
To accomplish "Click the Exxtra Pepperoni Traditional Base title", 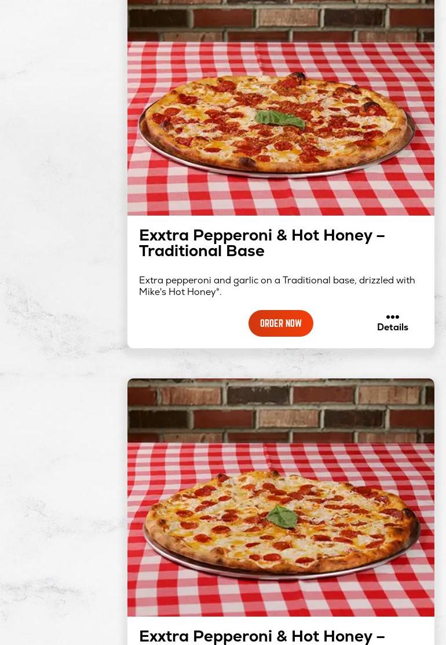I will (262, 243).
